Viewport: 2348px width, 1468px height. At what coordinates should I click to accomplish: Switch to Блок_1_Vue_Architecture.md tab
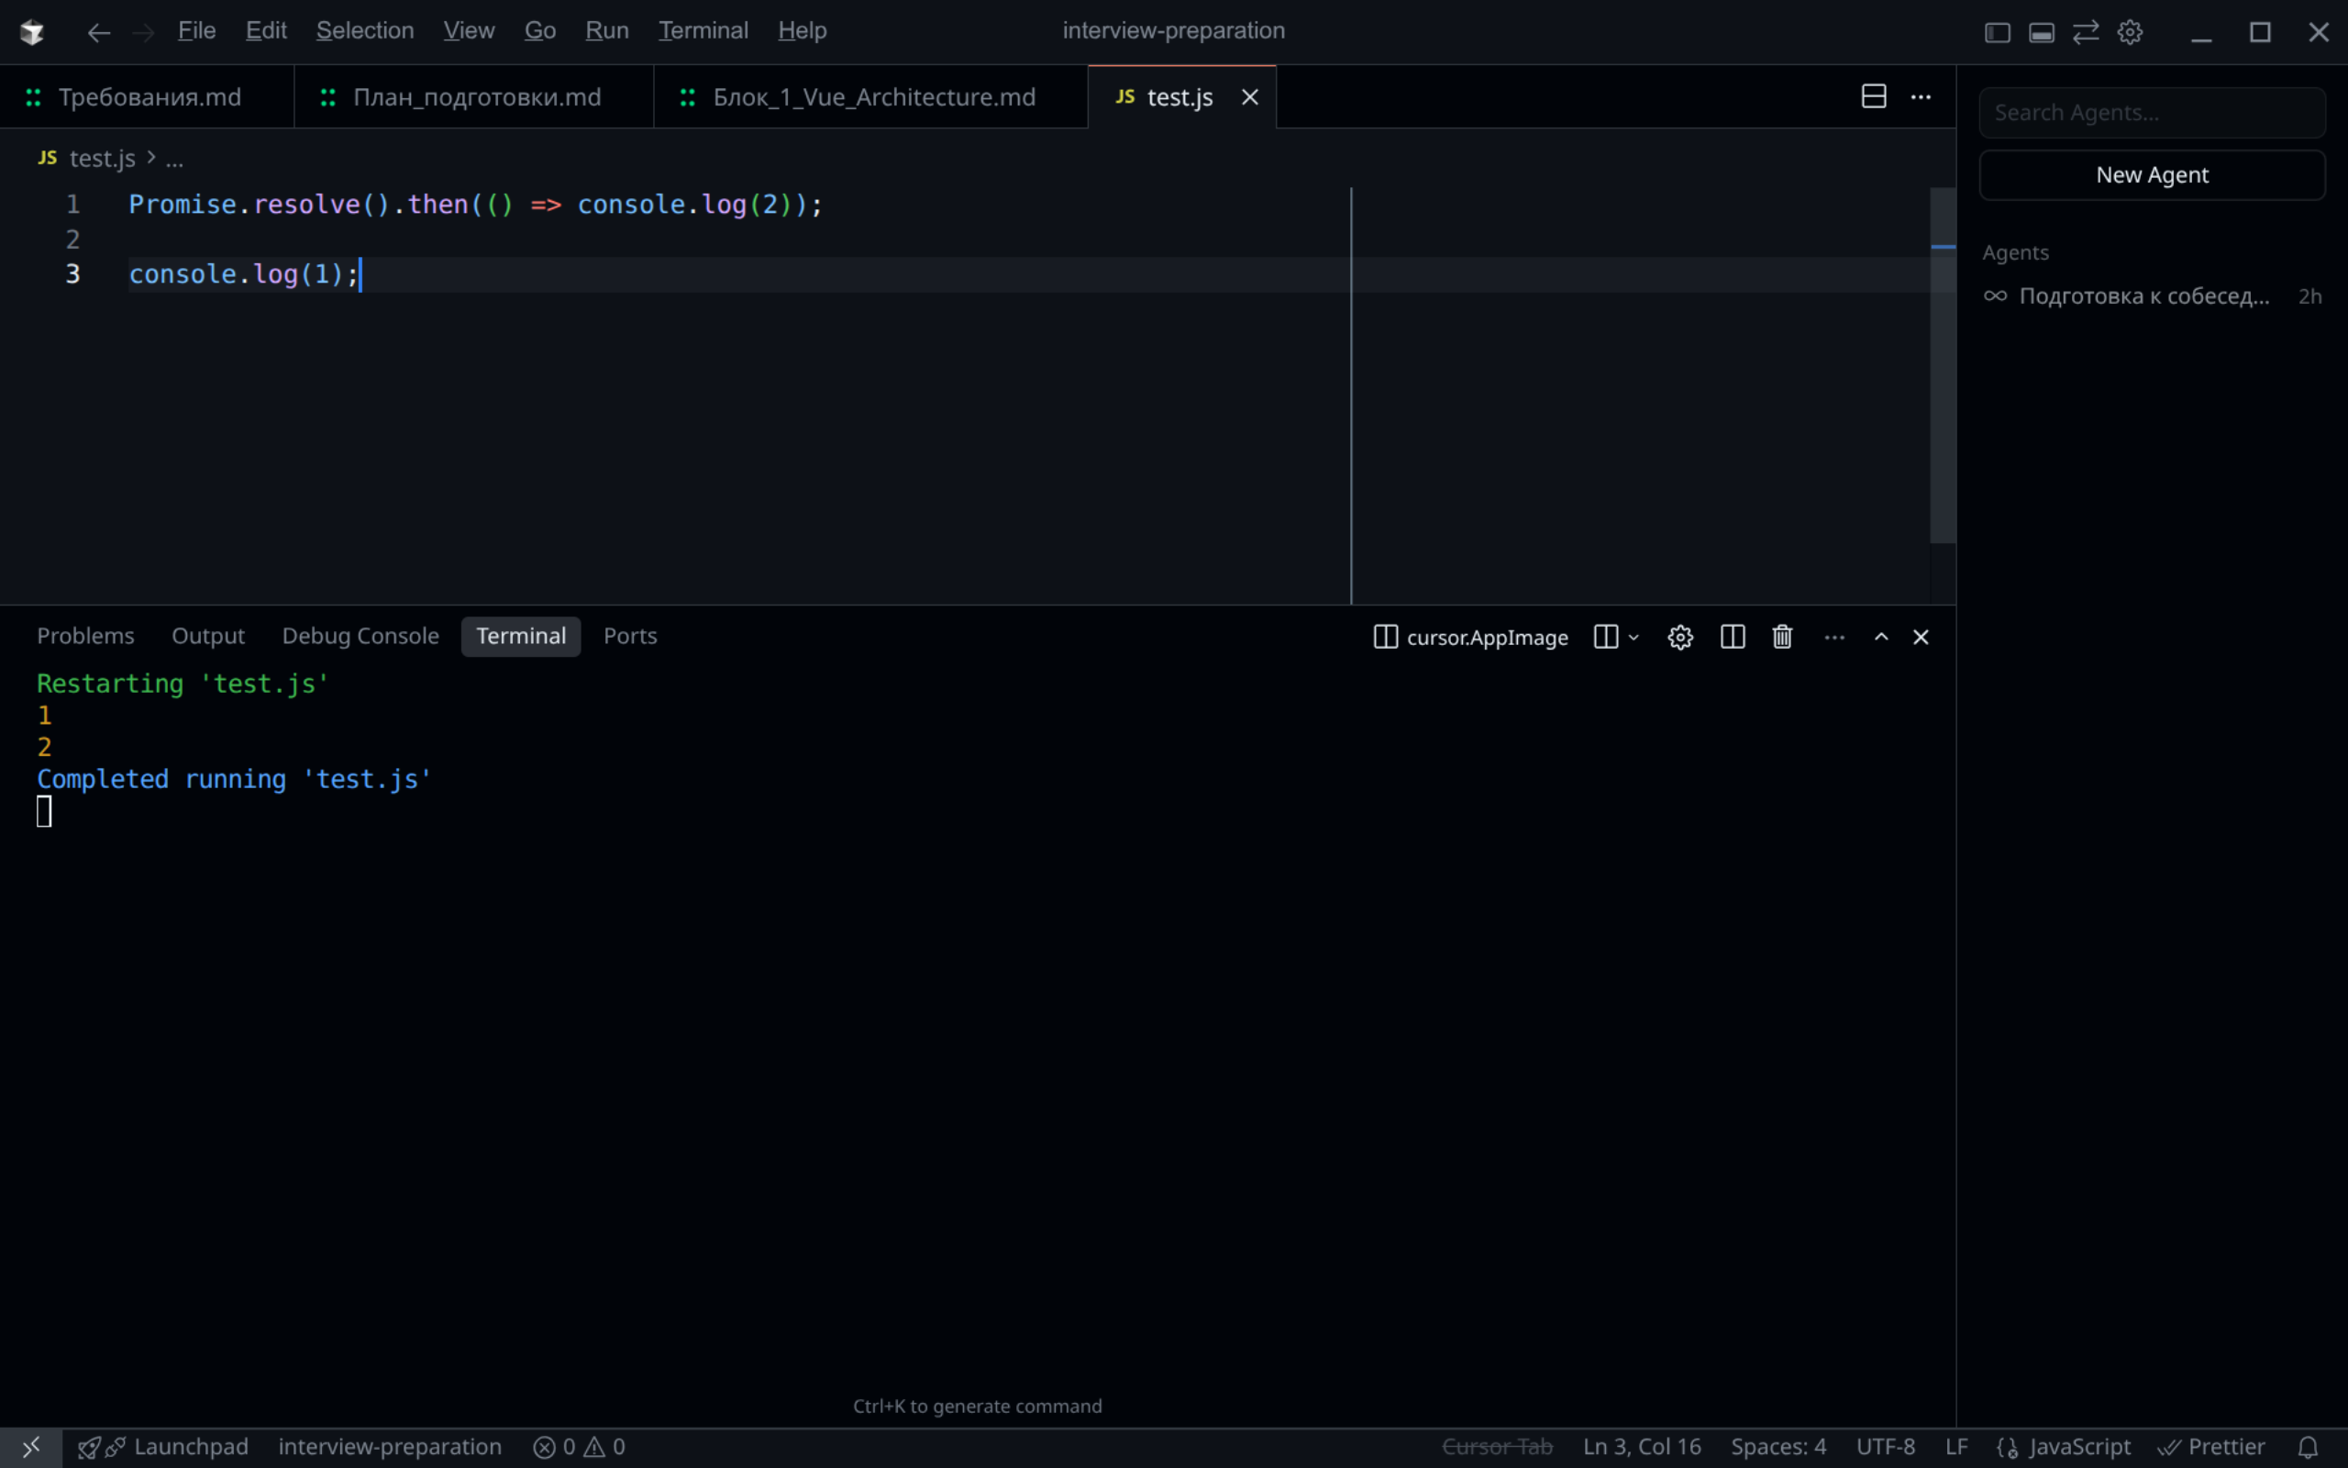872,97
